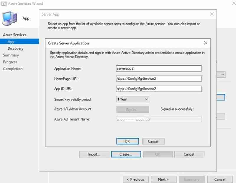Open Summary step in the sidebar
The height and width of the screenshot is (183, 236).
(x=11, y=55)
